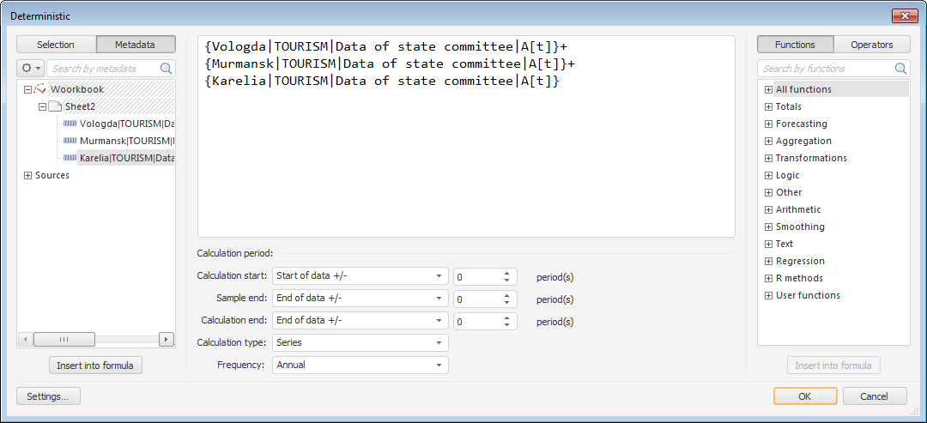Expand the Arithmetic function category
This screenshot has width=927, height=423.
click(768, 209)
